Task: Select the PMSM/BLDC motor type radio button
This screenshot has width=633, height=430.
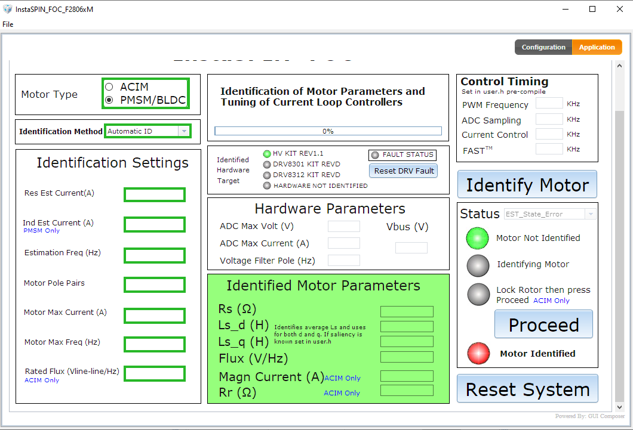Action: point(109,100)
